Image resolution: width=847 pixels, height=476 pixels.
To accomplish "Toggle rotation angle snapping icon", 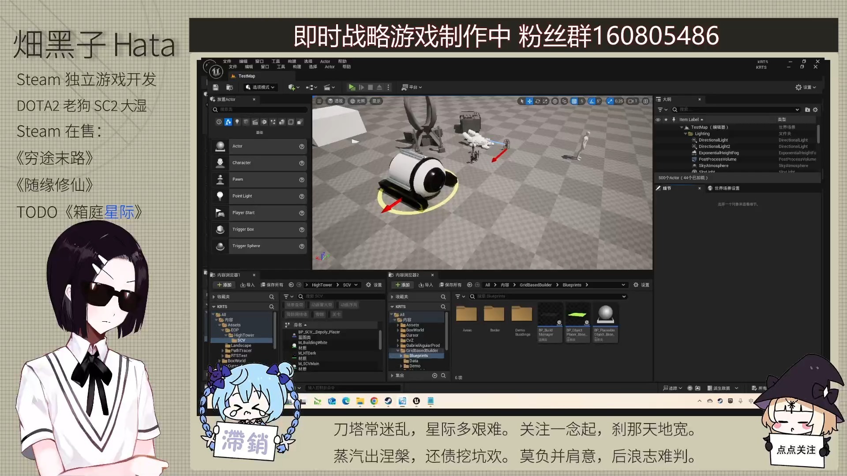I will [x=592, y=101].
